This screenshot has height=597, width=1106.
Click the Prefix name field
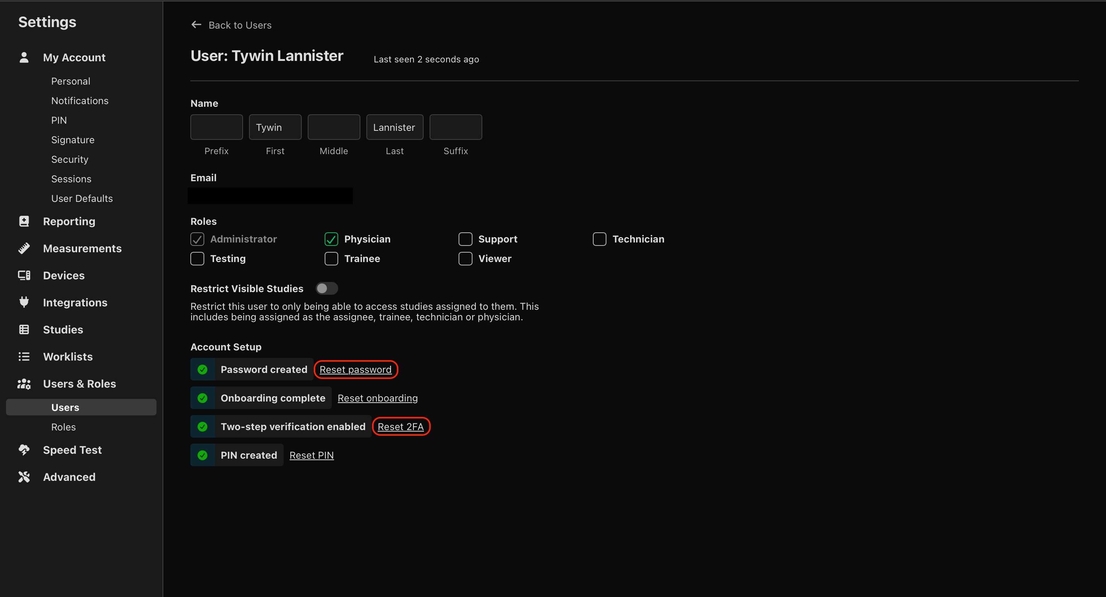pos(216,127)
